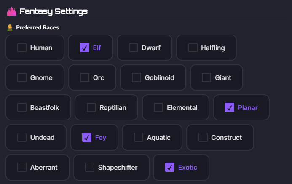Tick the Giant checkbox

pyautogui.click(x=206, y=77)
